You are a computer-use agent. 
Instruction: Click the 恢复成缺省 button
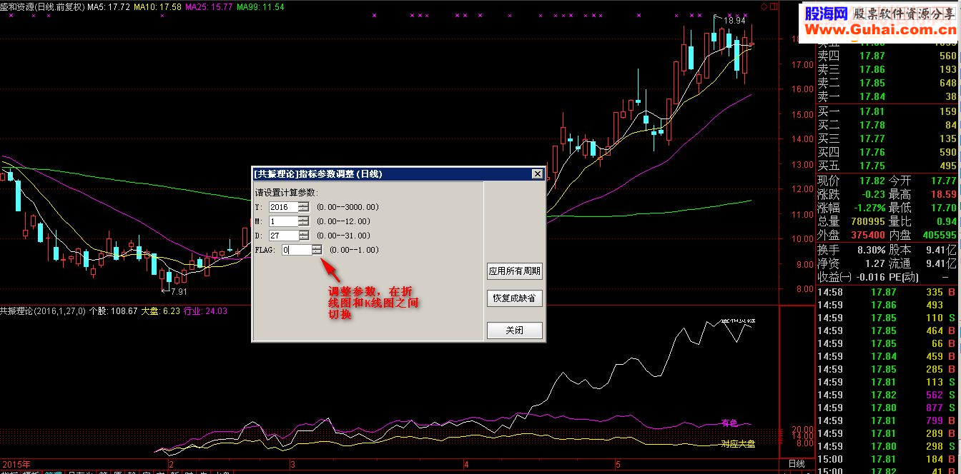[x=514, y=298]
